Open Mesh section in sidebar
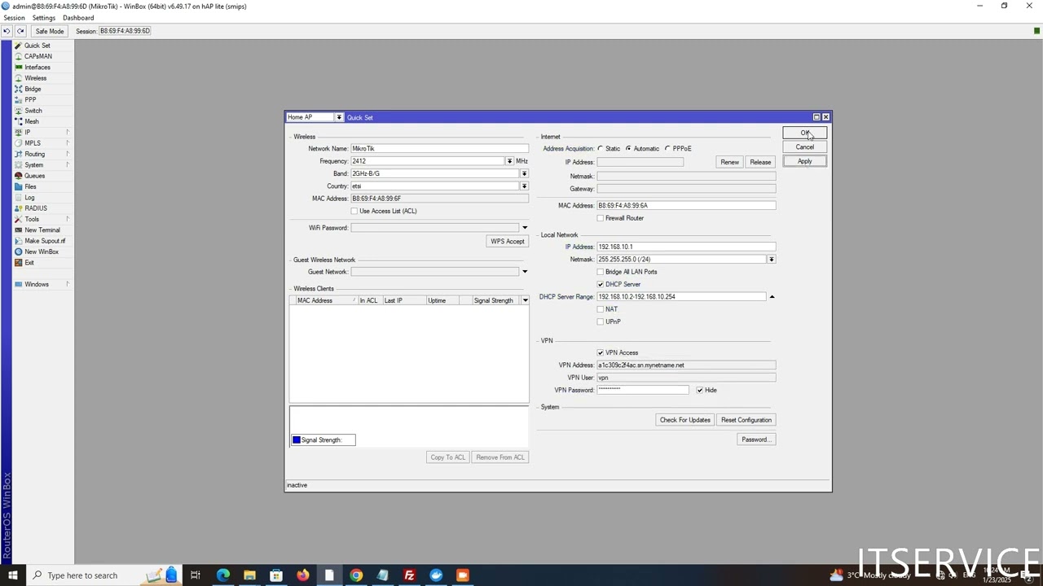 (31, 121)
